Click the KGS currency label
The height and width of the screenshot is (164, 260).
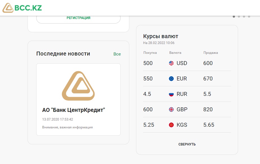click(x=182, y=125)
